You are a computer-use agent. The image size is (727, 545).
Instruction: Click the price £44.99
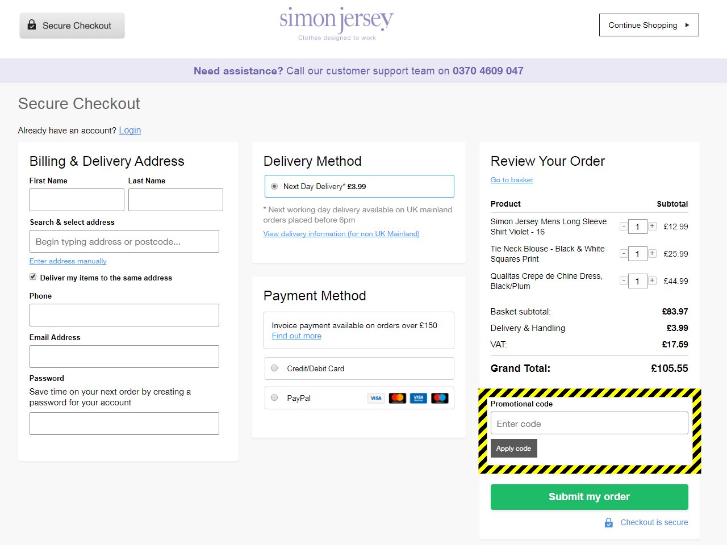676,281
